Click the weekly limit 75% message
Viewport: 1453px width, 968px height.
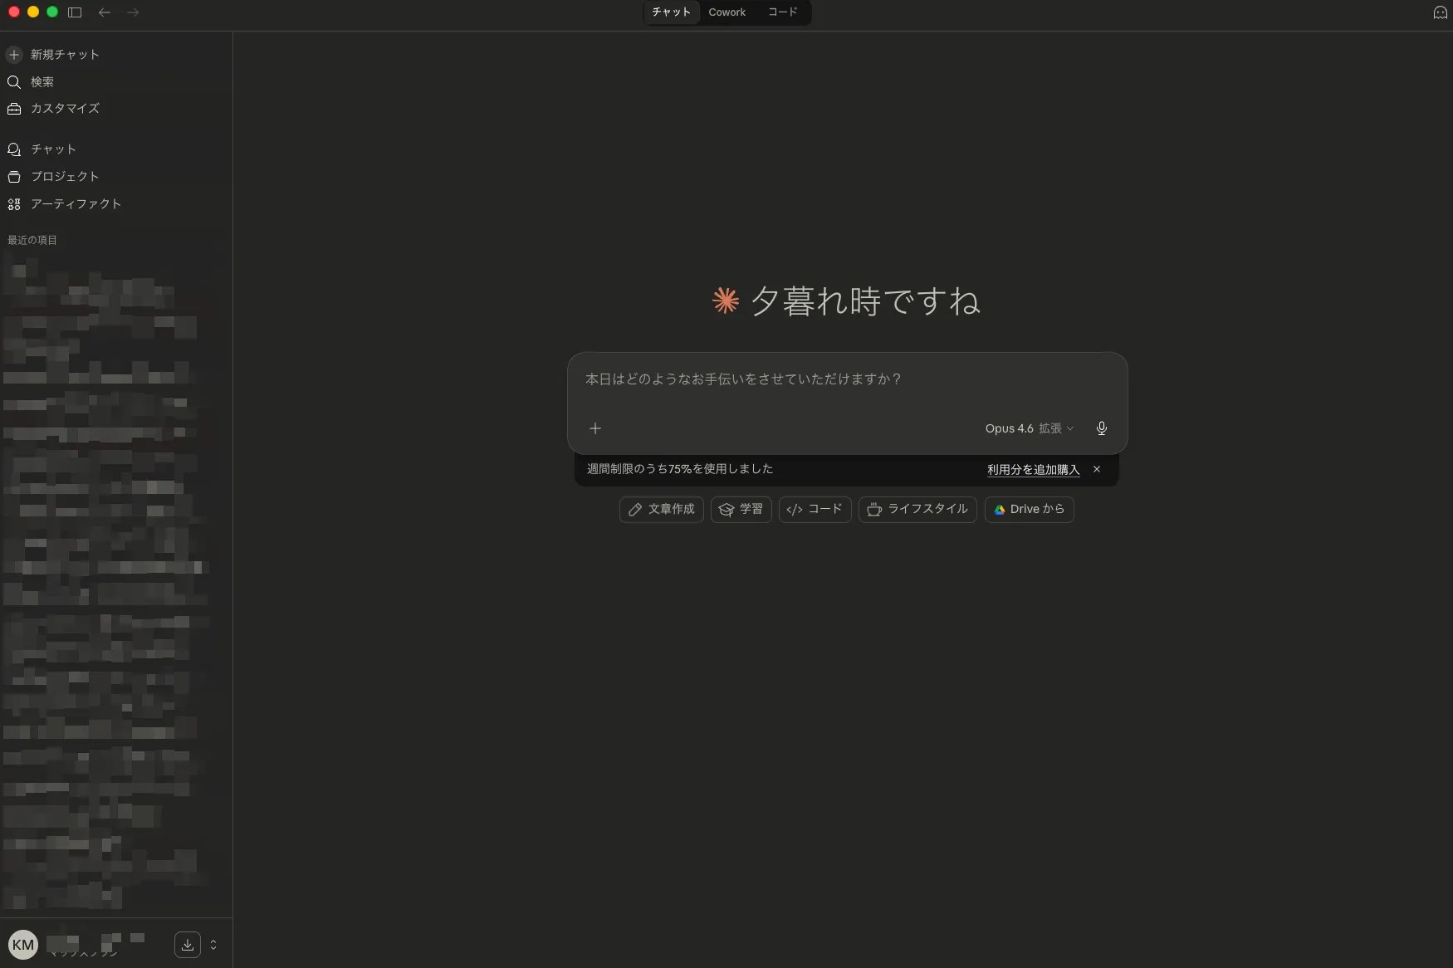tap(680, 469)
